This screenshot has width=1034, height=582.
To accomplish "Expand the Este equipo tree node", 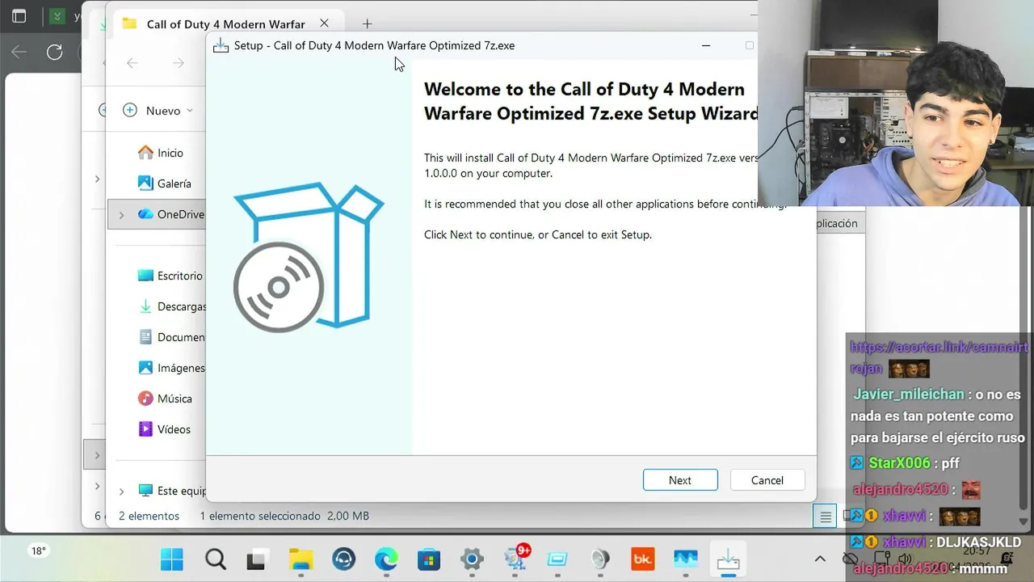I will tap(121, 491).
